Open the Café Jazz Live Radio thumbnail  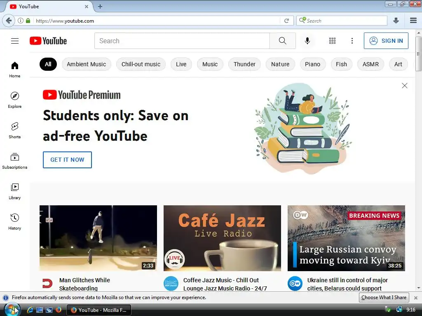(222, 238)
